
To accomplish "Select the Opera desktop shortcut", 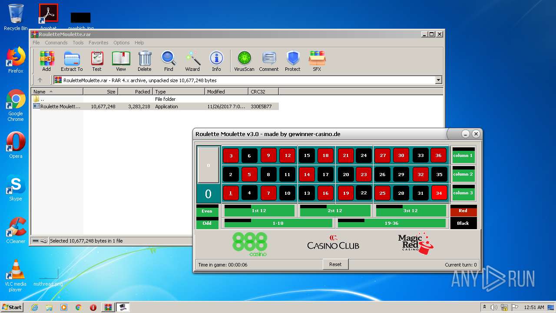I will tap(16, 145).
